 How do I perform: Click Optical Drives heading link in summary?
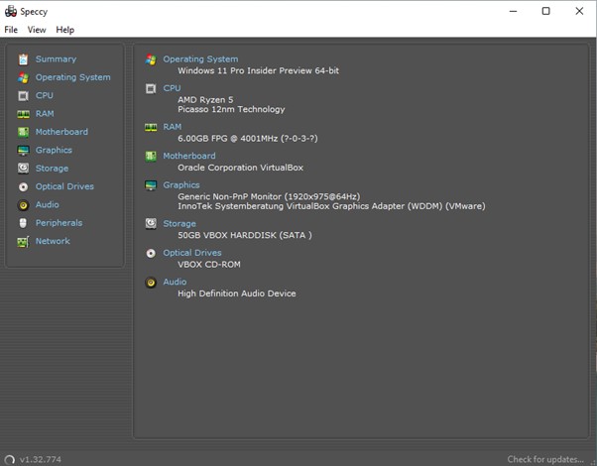192,253
